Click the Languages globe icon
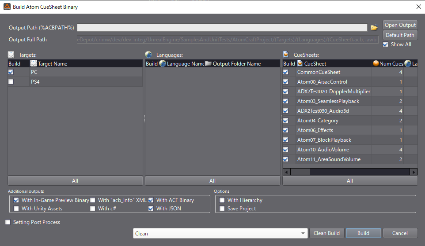The image size is (425, 246). click(148, 55)
